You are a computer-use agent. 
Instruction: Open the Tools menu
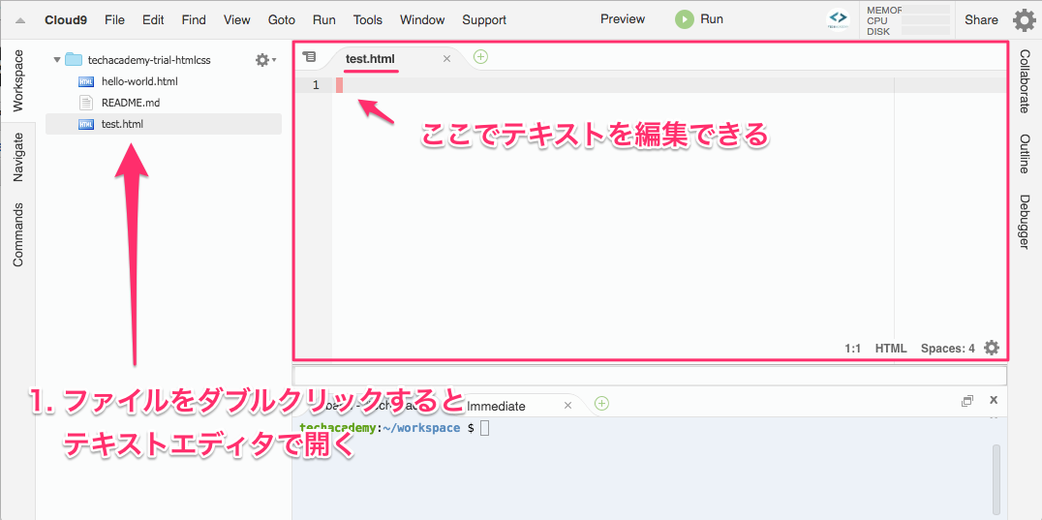(x=367, y=19)
